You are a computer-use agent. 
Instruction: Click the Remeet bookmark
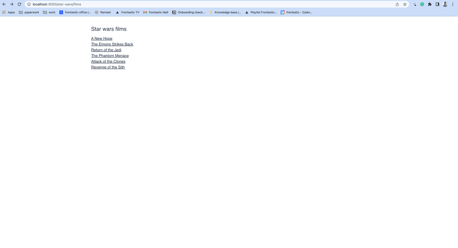103,12
